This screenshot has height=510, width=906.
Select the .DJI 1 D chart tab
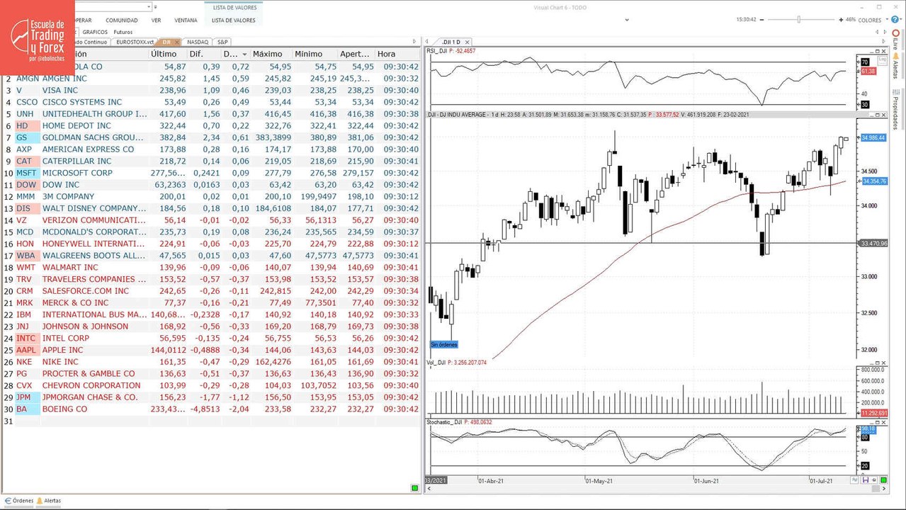[451, 42]
